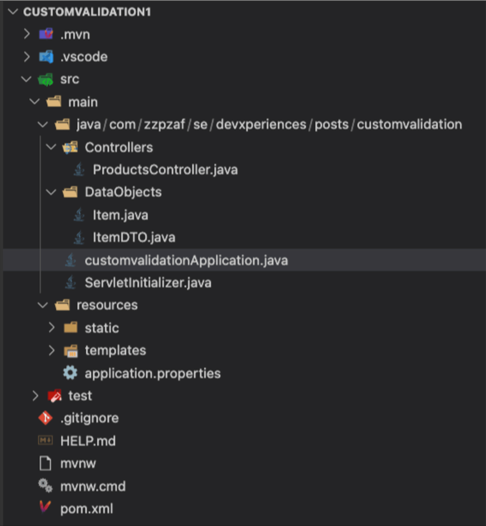This screenshot has width=486, height=526.
Task: Expand the .mvn folder
Action: click(x=26, y=34)
